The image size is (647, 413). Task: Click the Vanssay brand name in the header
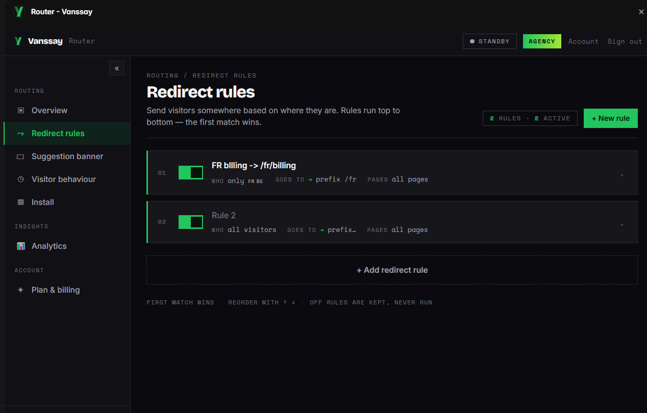click(45, 41)
